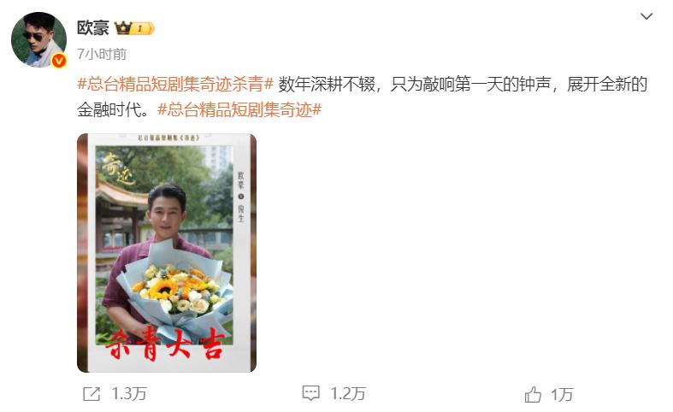Open the second hashtag #总台精品短剧集奇迹#
673x412 pixels.
click(239, 110)
